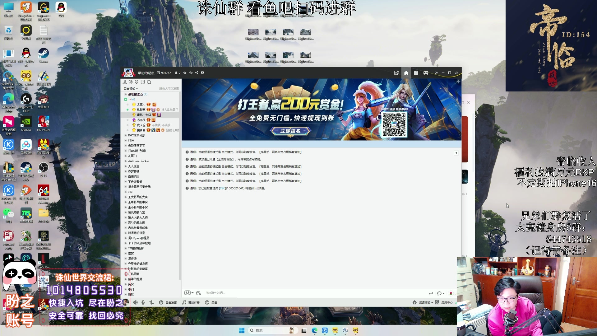This screenshot has width=597, height=336.
Task: Click 播放伴奏 play accompaniment
Action: pos(191,302)
